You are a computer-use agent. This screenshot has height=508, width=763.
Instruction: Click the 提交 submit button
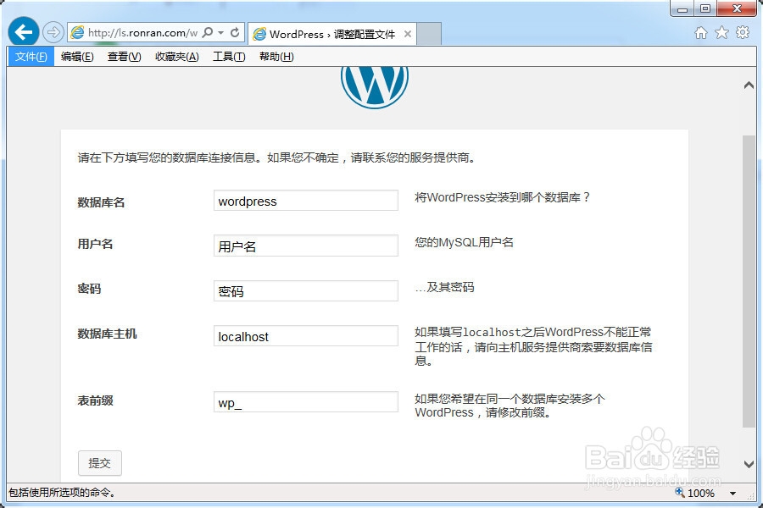[x=100, y=463]
